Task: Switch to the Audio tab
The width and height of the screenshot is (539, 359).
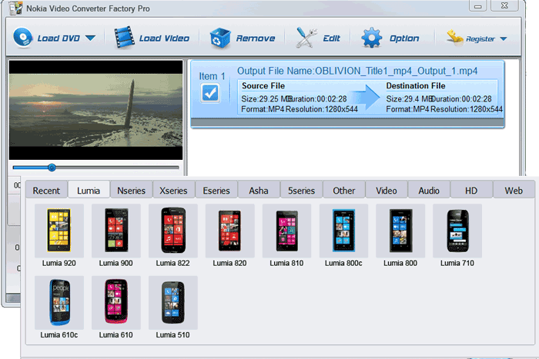Action: [429, 191]
